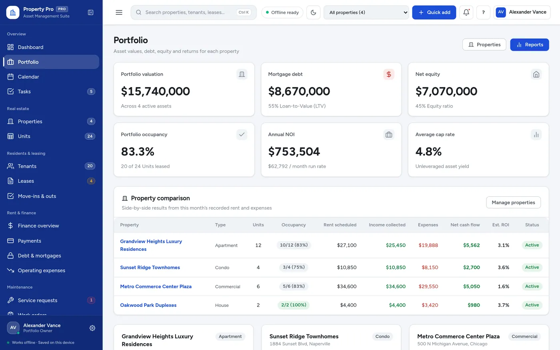
Task: Click the 2/2 (100%) occupancy pill
Action: click(294, 305)
